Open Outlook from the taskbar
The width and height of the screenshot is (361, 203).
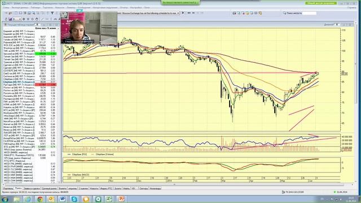click(51, 199)
